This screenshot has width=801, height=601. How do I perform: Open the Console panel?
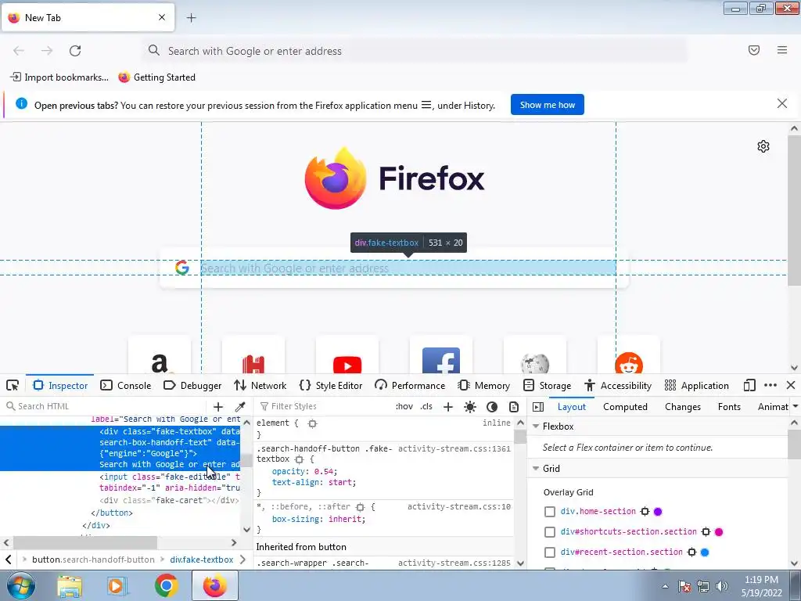pos(126,385)
